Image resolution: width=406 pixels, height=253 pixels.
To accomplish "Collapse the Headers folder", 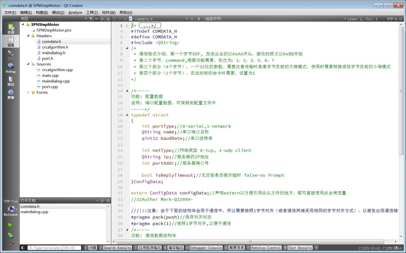I will (x=28, y=36).
